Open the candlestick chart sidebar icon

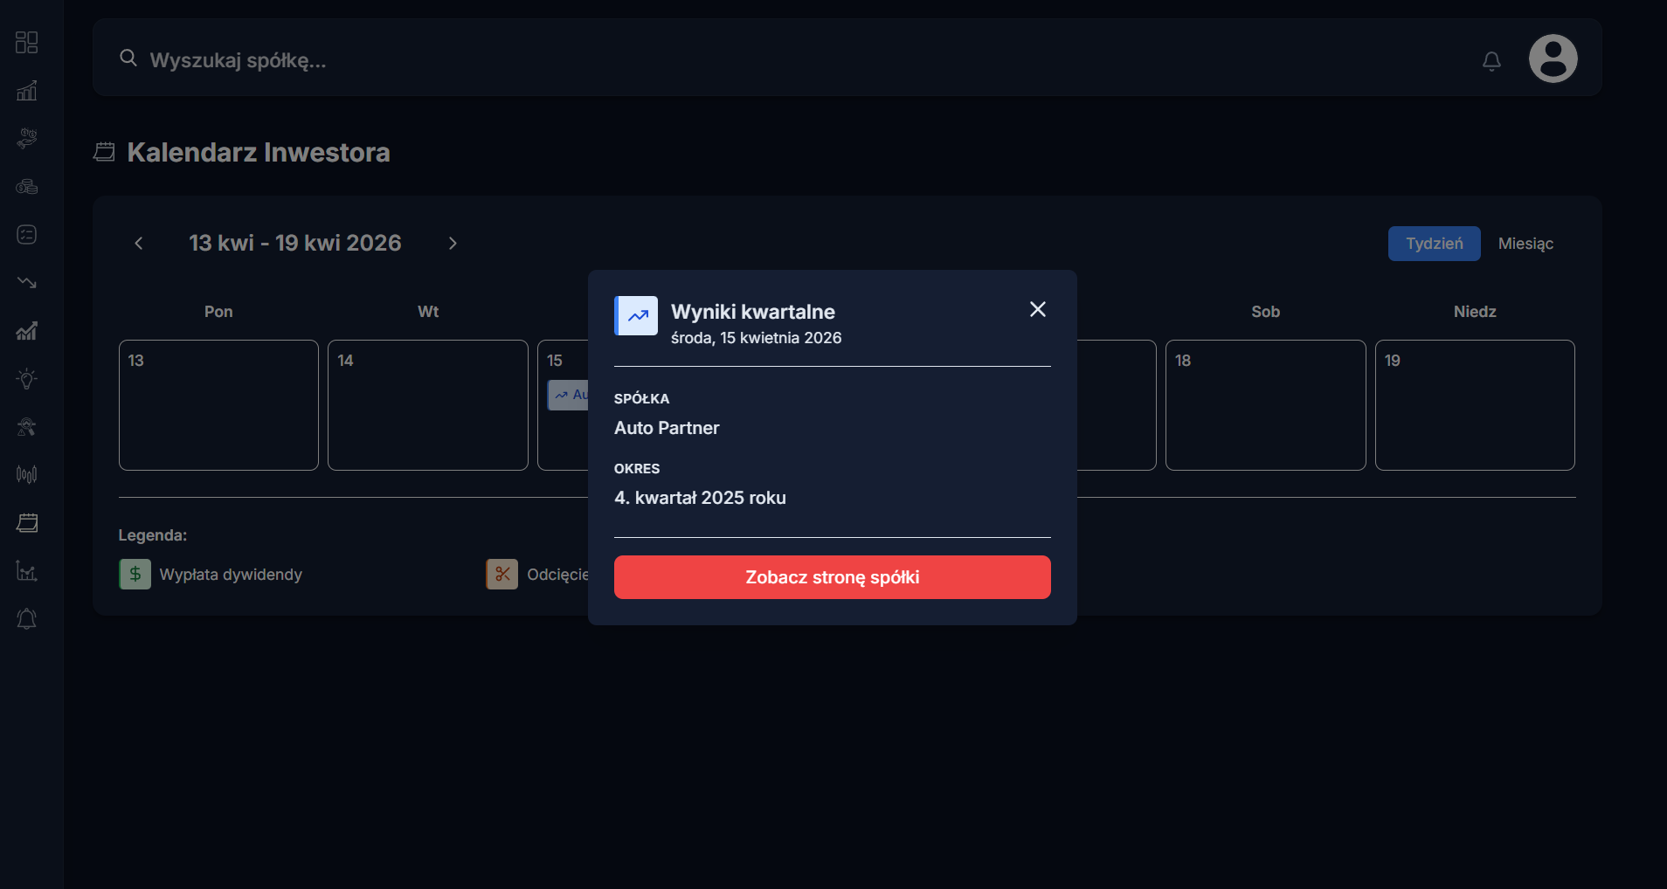tap(27, 475)
